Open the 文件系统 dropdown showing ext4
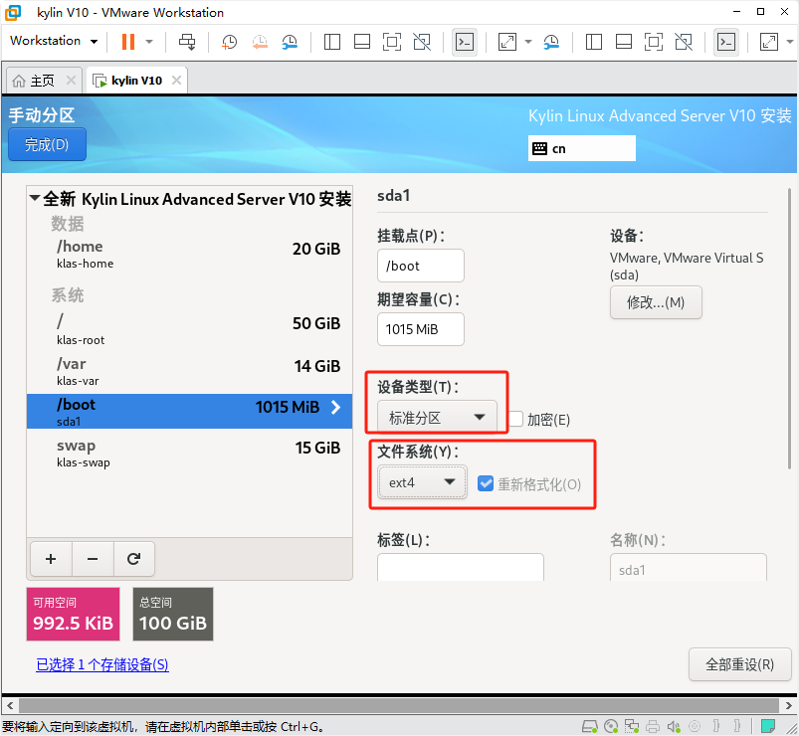This screenshot has width=799, height=736. [x=422, y=481]
